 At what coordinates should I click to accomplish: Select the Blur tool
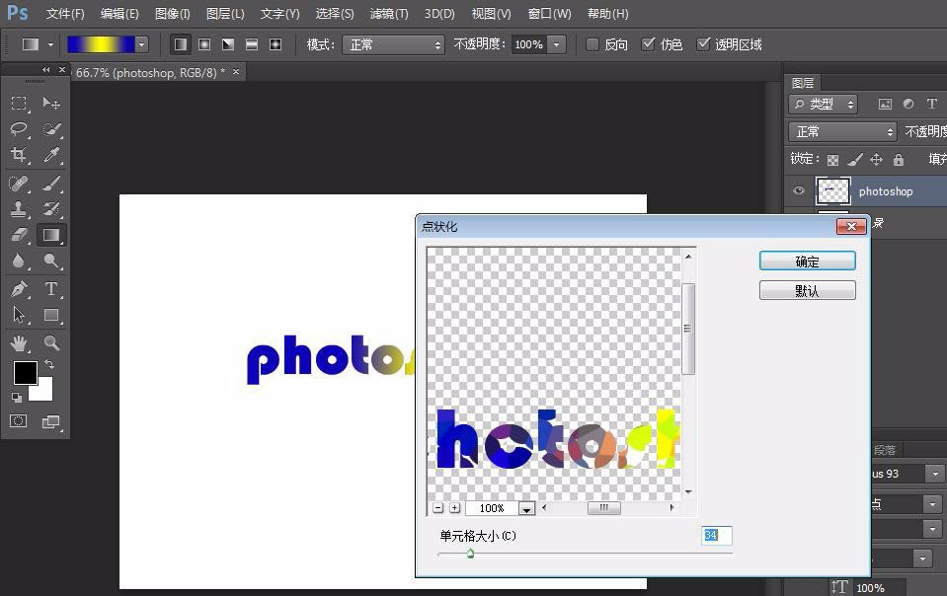[x=19, y=261]
